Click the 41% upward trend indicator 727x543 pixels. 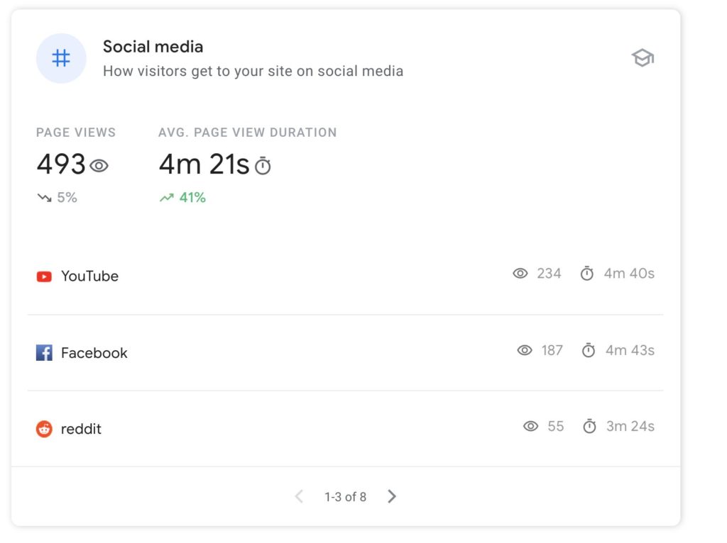pos(182,198)
